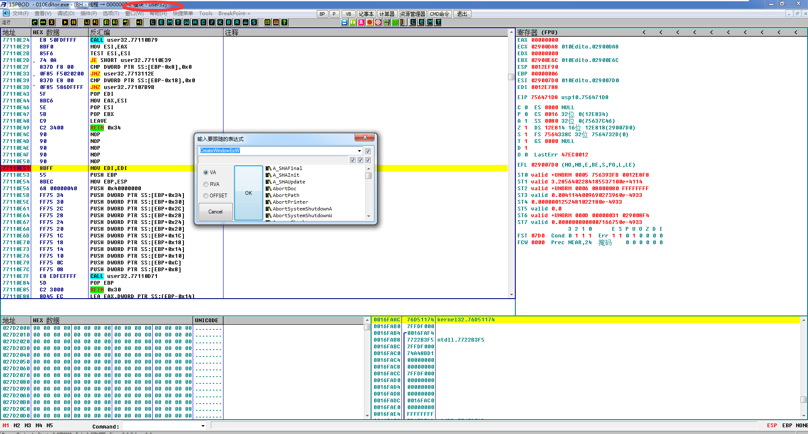Toggle checkbox beside the expression input

[368, 151]
